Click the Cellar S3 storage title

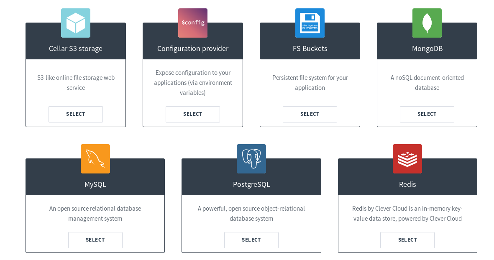[76, 48]
